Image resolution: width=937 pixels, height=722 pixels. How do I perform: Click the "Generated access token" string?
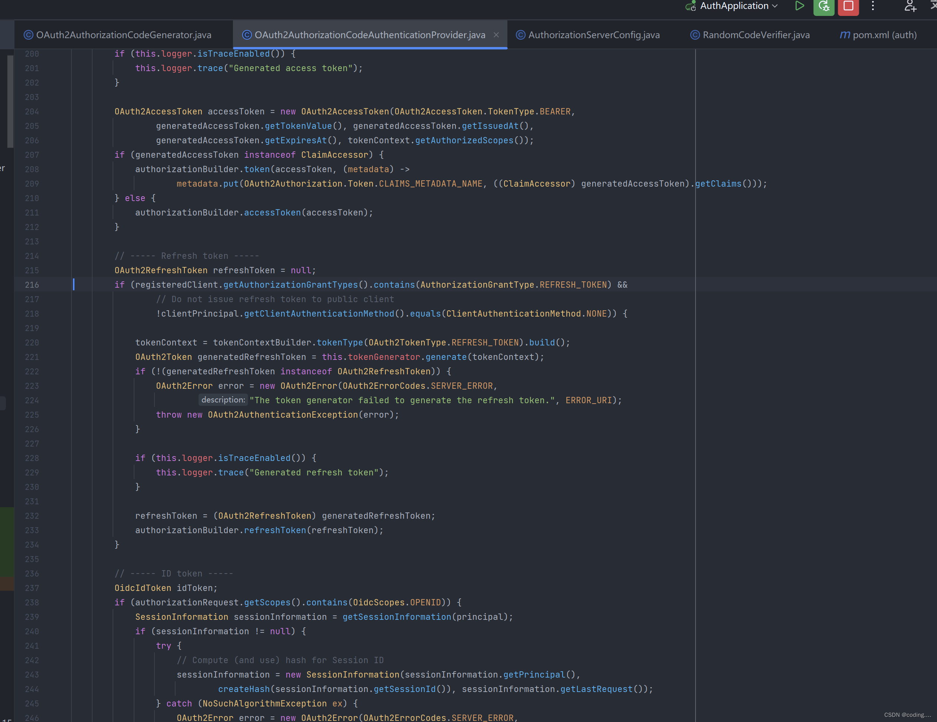pyautogui.click(x=290, y=68)
